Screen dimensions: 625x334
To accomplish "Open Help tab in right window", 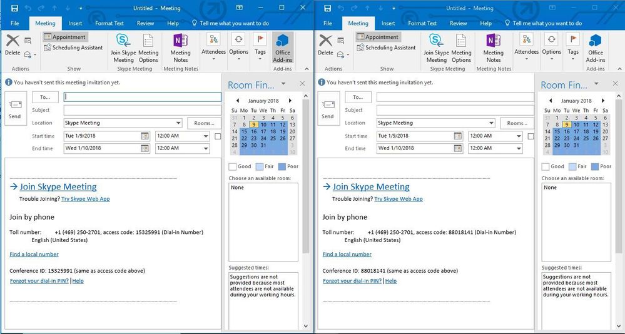I will (485, 23).
